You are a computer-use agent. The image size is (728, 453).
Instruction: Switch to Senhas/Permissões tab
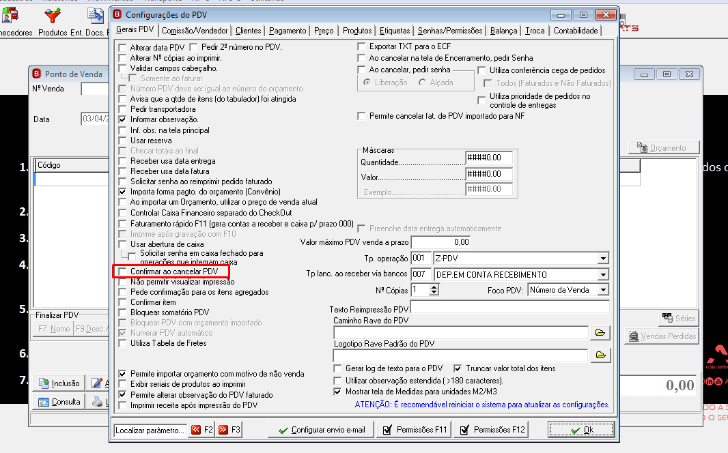click(450, 31)
